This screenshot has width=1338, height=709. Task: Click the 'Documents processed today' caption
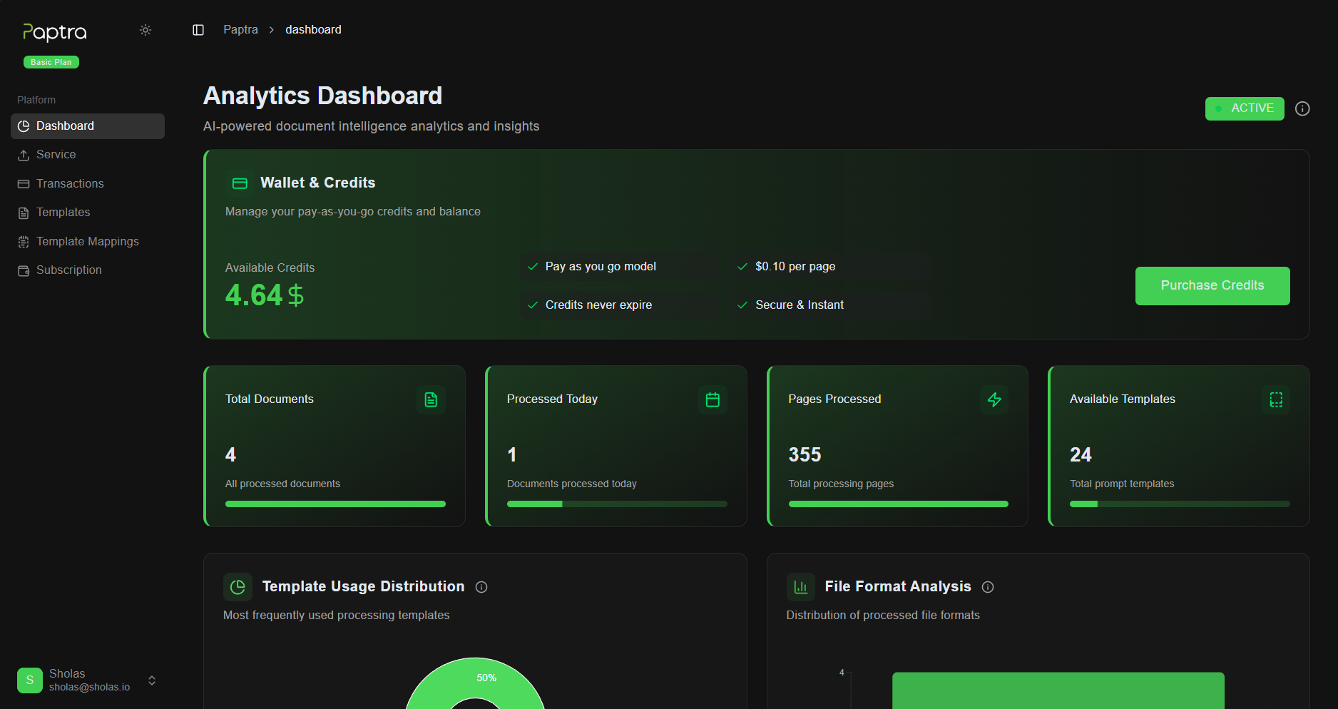(x=572, y=484)
